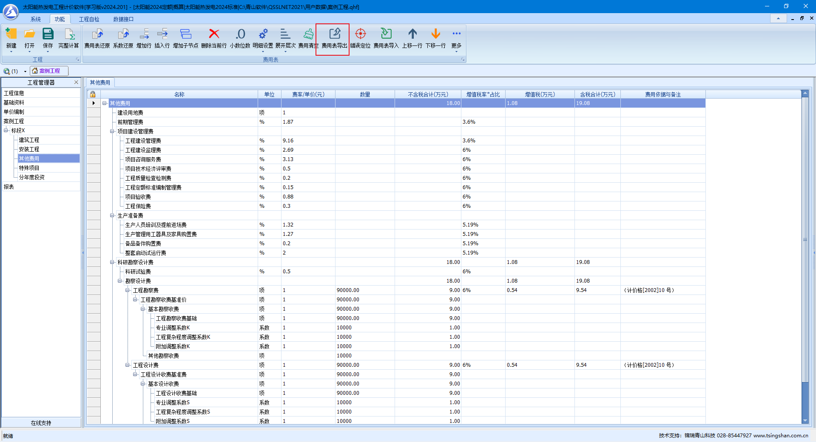Open 明细设置 detail settings gears icon
The width and height of the screenshot is (816, 442).
point(263,34)
